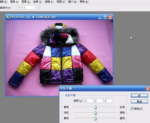Open the 图像(I) menu
150x123 pixels.
coord(14,2)
